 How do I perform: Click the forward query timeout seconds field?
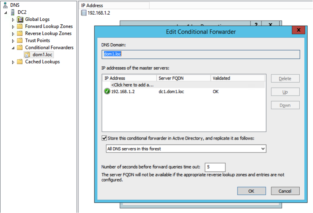[x=215, y=167]
